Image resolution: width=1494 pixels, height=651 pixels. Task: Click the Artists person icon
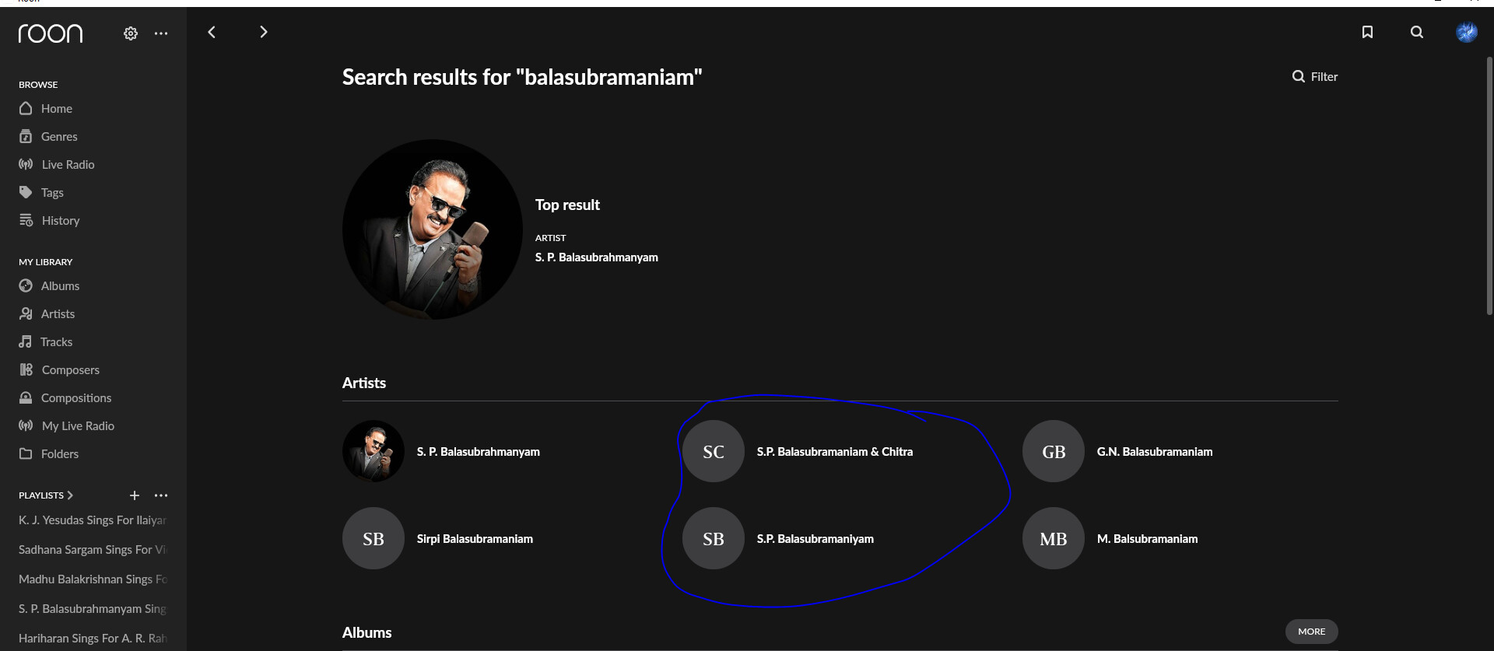[26, 313]
